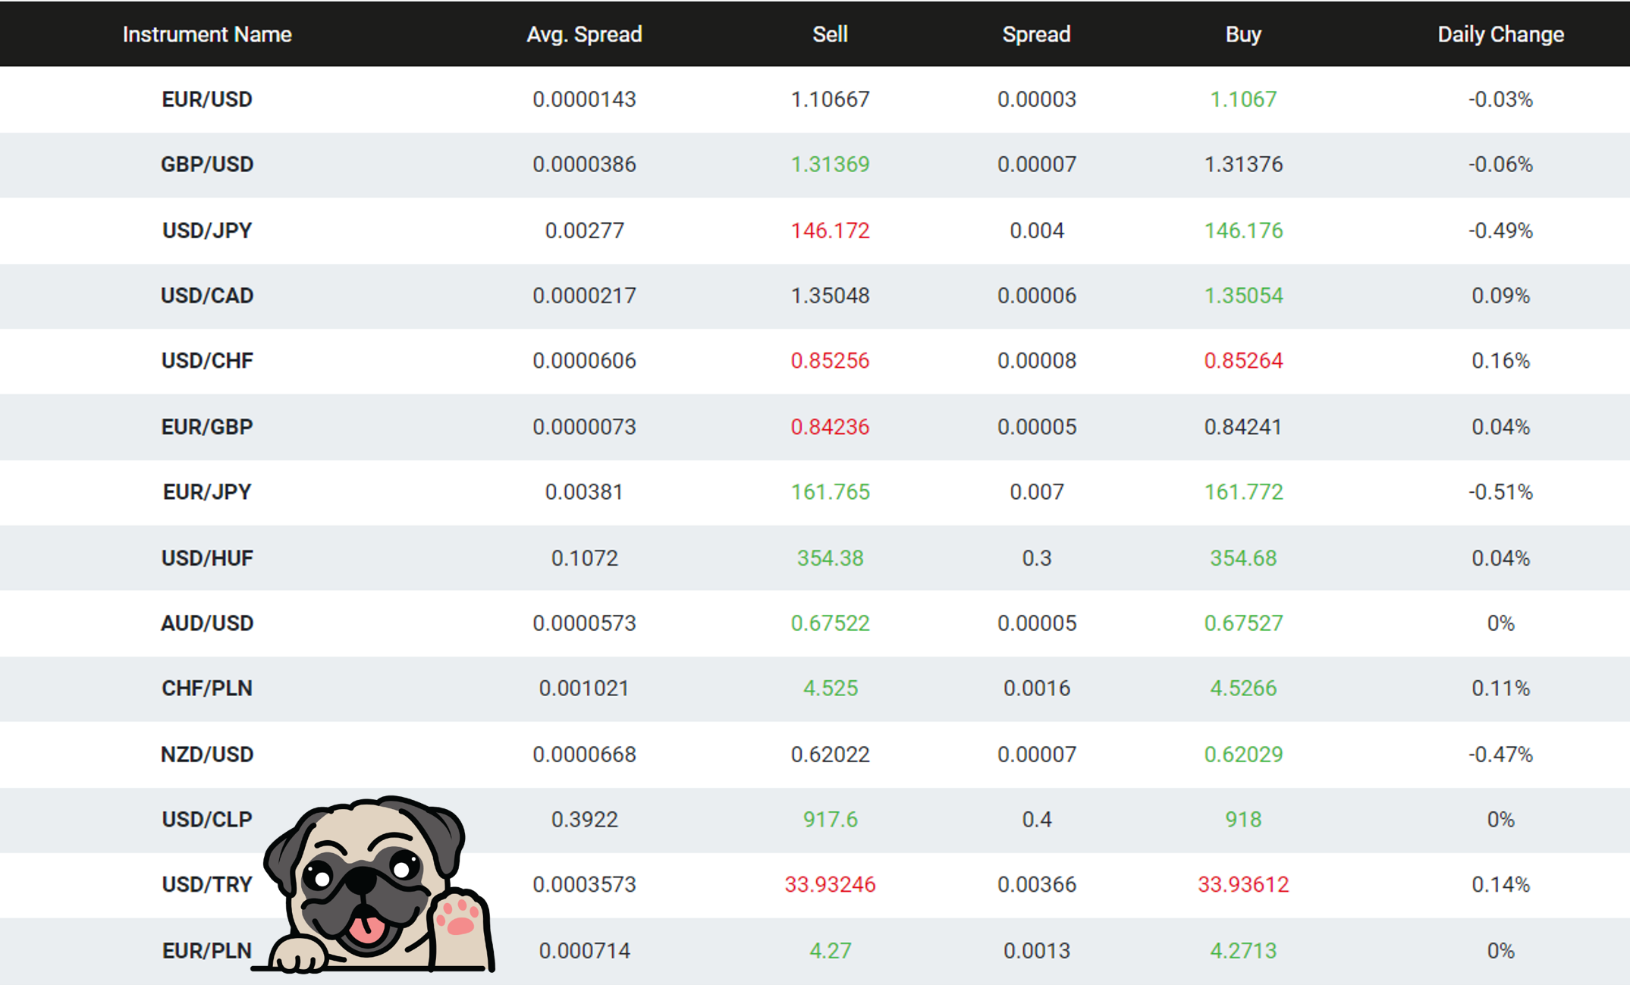Select the CHF/PLN instrument name
This screenshot has height=985, width=1630.
click(207, 689)
